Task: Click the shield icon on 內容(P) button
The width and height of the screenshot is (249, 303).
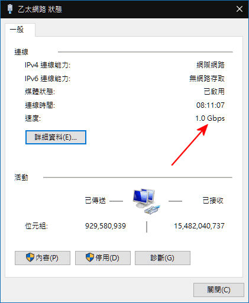Action: tap(30, 257)
